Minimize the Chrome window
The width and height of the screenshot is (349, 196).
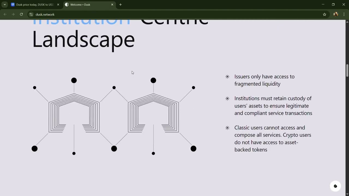point(323,4)
